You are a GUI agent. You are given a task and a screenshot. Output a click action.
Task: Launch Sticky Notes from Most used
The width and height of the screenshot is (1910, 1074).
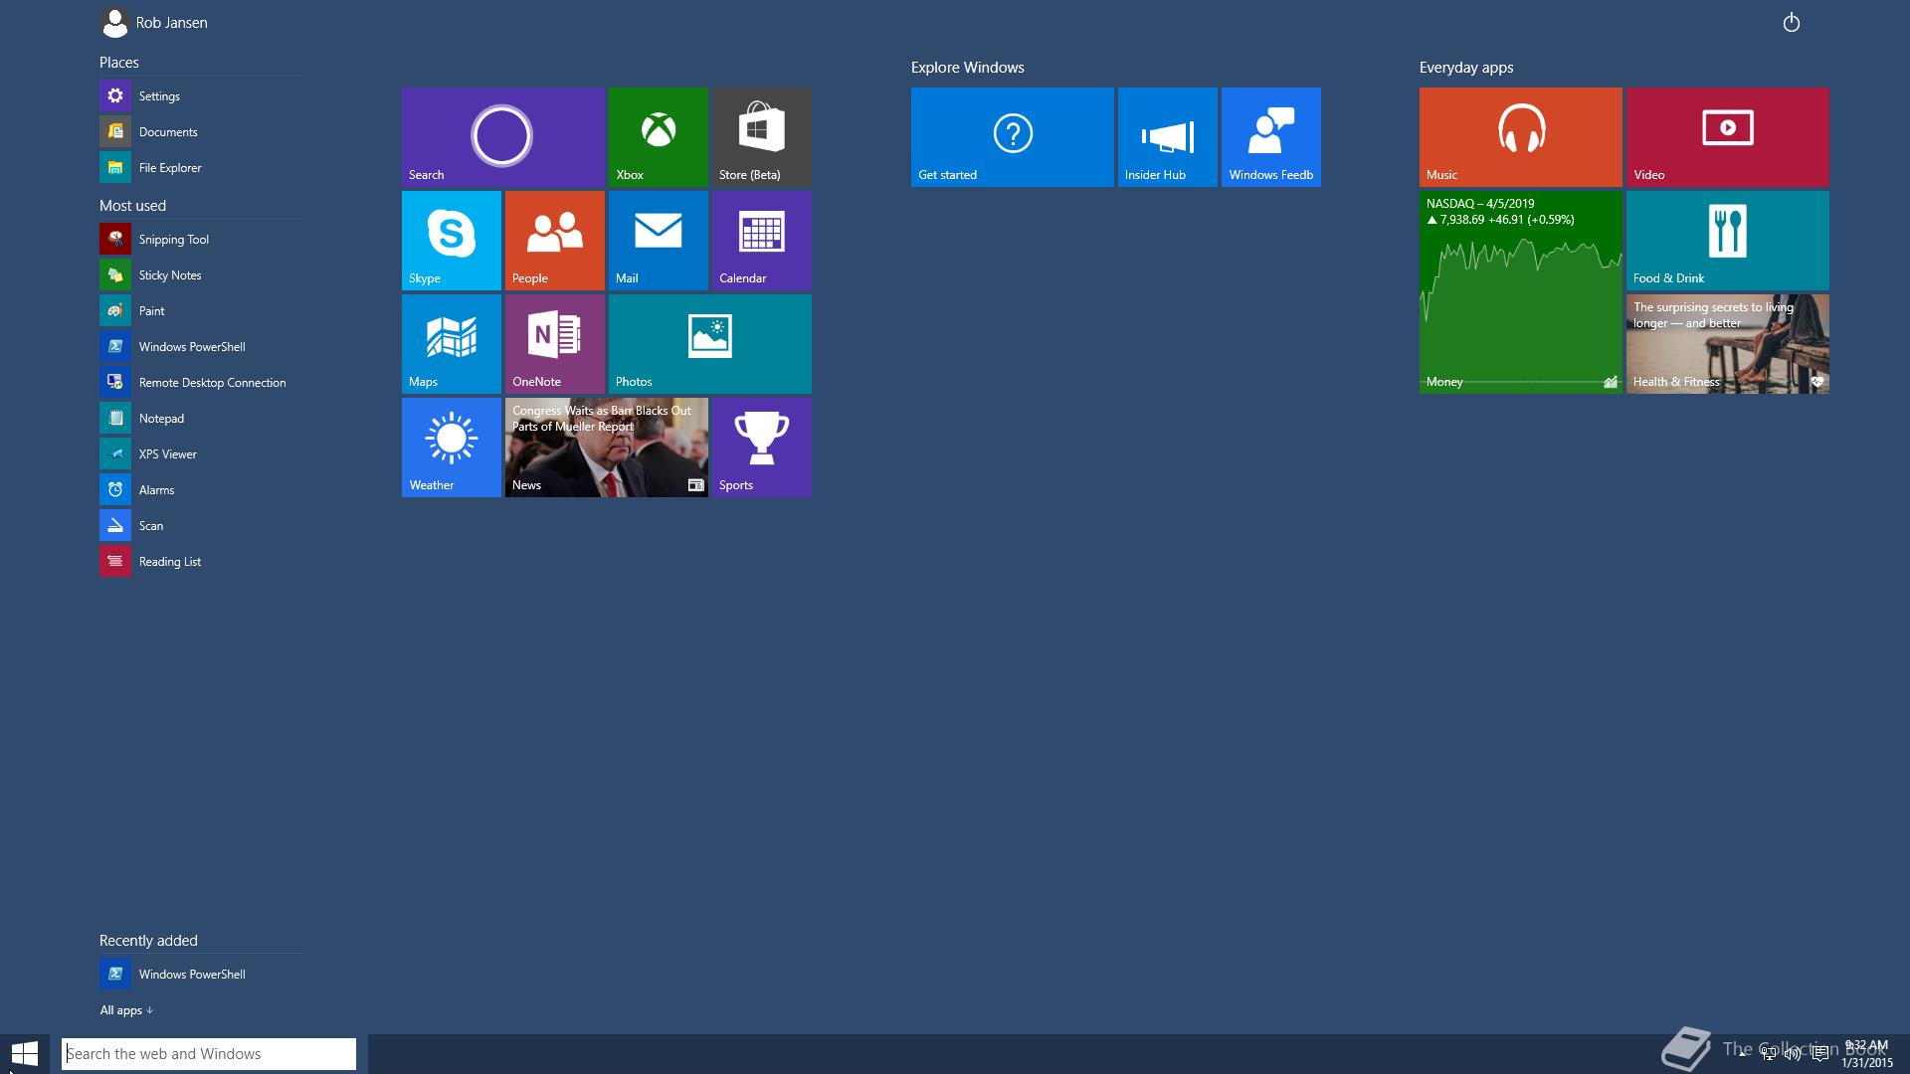point(200,274)
